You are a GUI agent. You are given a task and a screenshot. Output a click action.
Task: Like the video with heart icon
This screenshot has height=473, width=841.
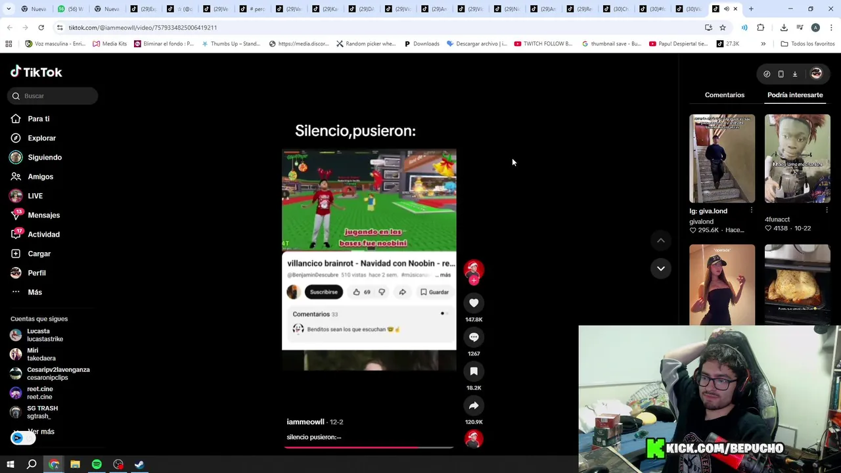click(x=474, y=303)
